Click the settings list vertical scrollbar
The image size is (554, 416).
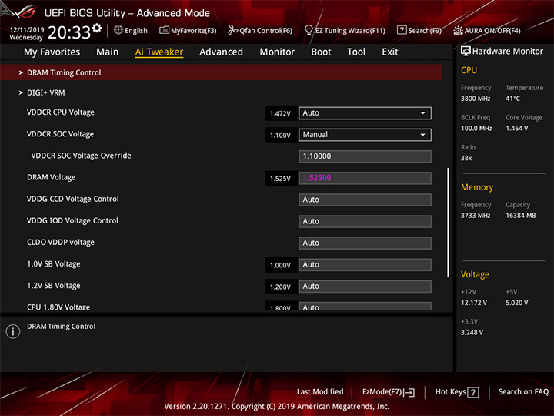click(449, 223)
